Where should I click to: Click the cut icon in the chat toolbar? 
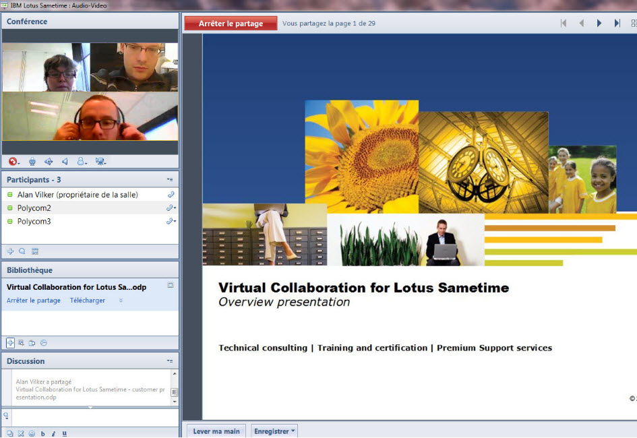click(21, 433)
